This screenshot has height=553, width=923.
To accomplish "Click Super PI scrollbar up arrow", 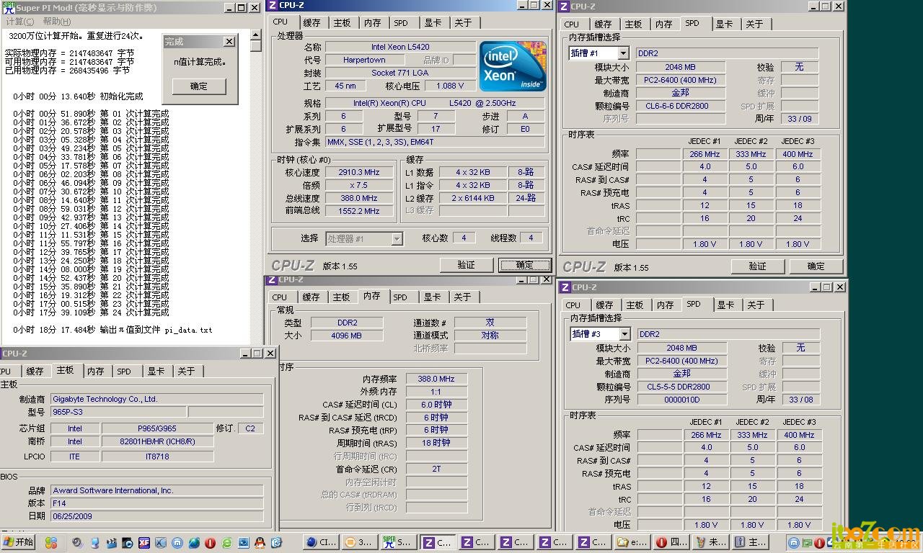I will (x=255, y=35).
